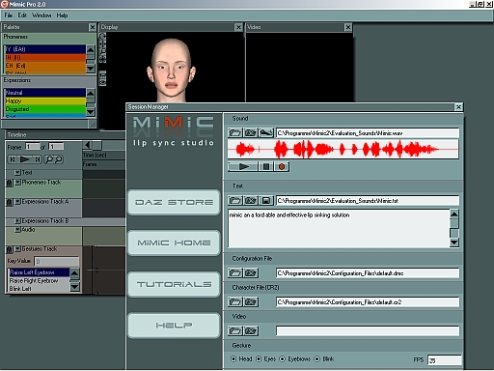Select the Happy expression color swatch

click(x=45, y=100)
